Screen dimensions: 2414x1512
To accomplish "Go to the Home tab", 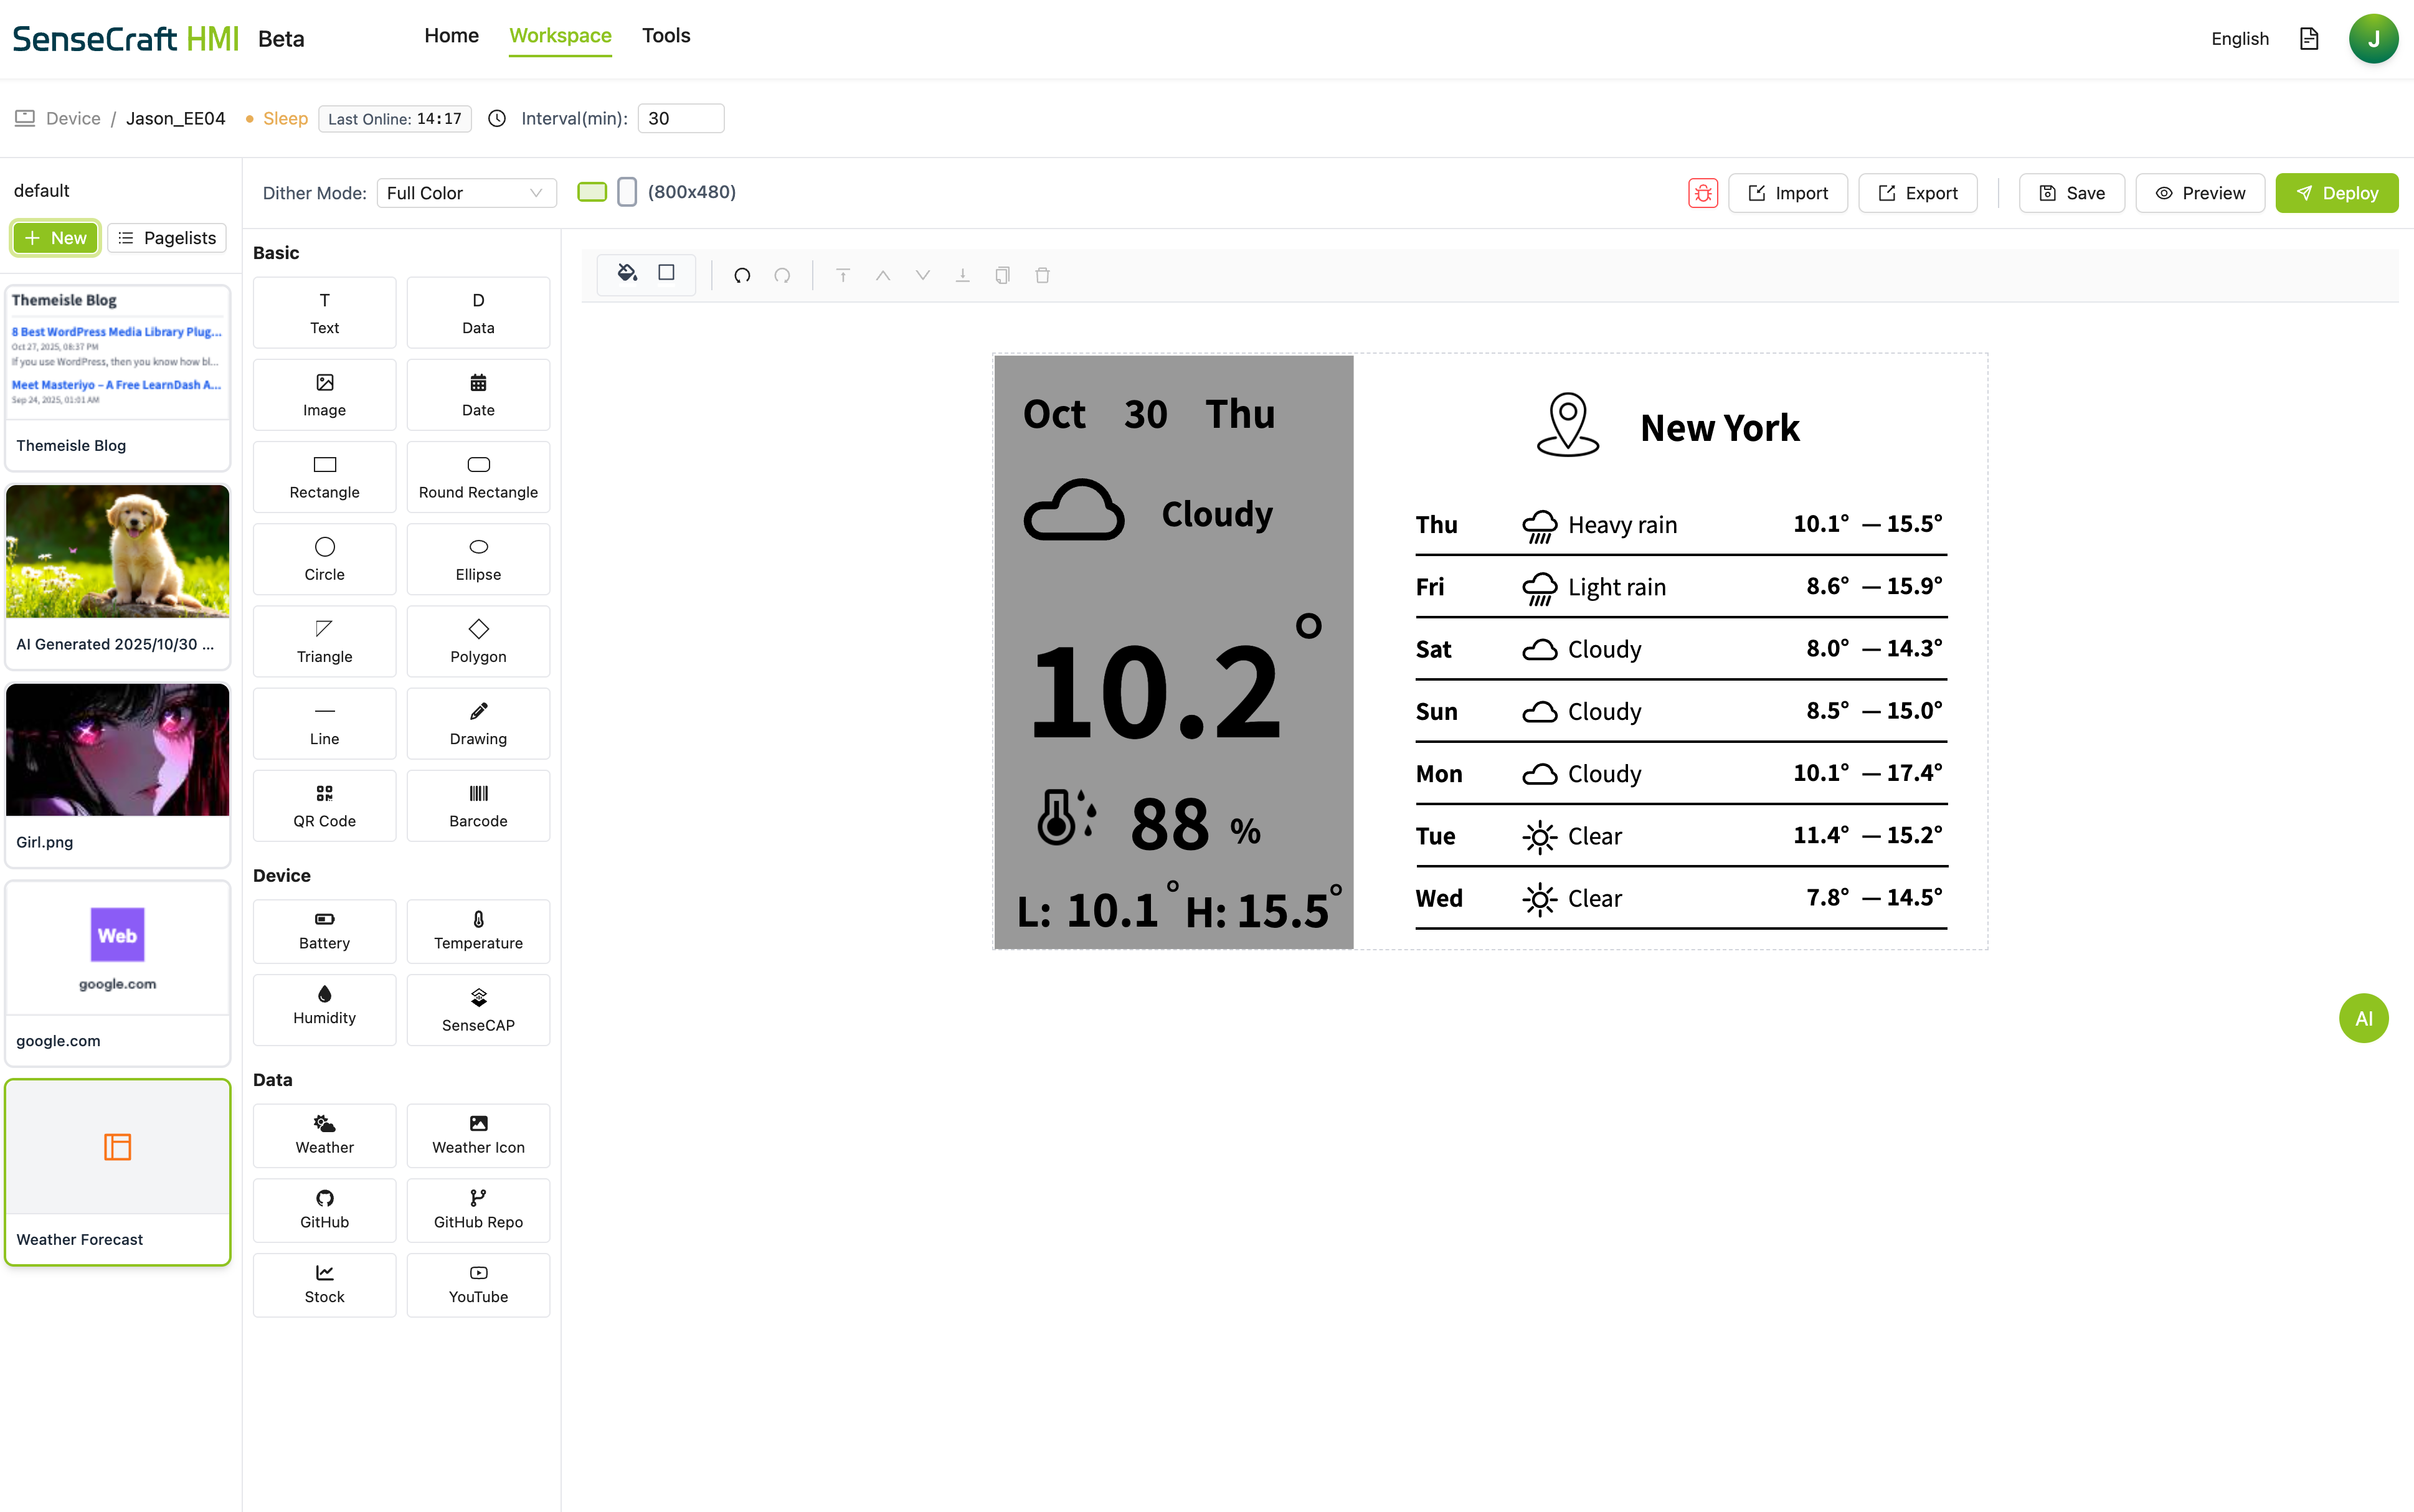I will tap(451, 36).
